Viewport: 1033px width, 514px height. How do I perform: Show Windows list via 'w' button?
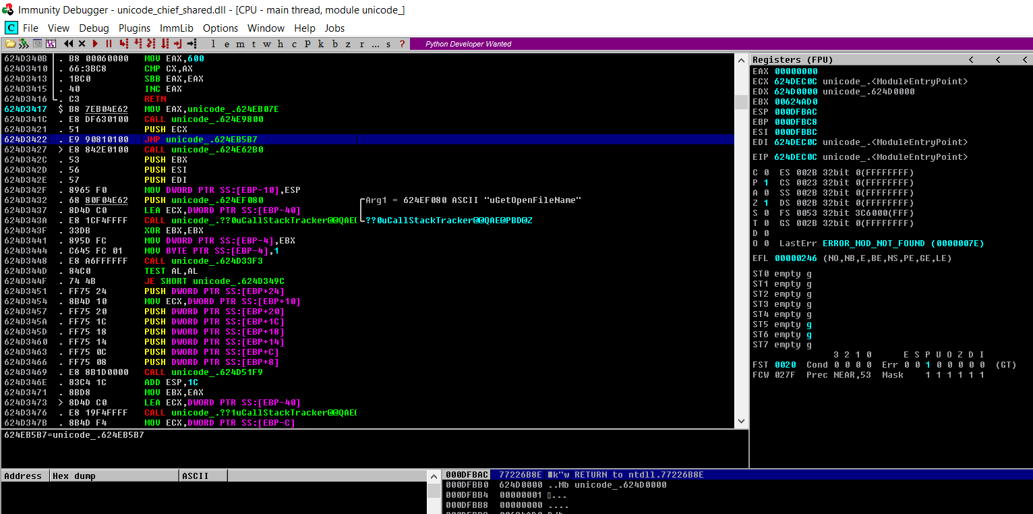coord(267,44)
